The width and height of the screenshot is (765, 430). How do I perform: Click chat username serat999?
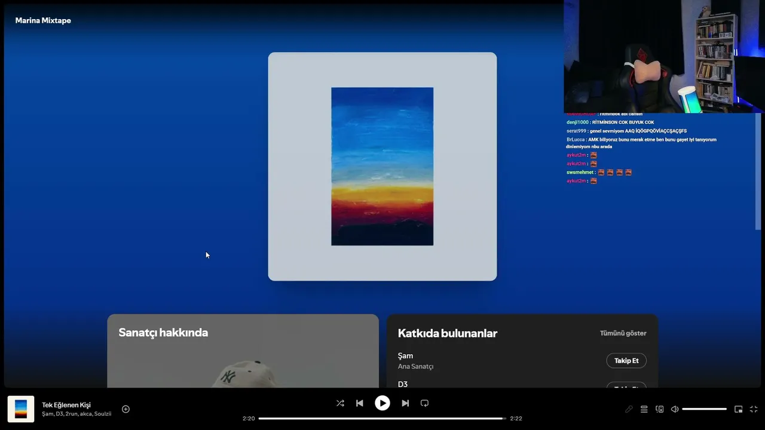576,131
